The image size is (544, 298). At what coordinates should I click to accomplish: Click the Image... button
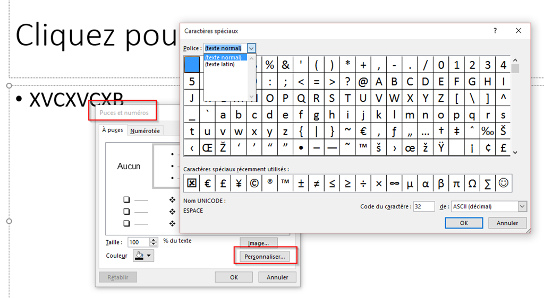[259, 243]
